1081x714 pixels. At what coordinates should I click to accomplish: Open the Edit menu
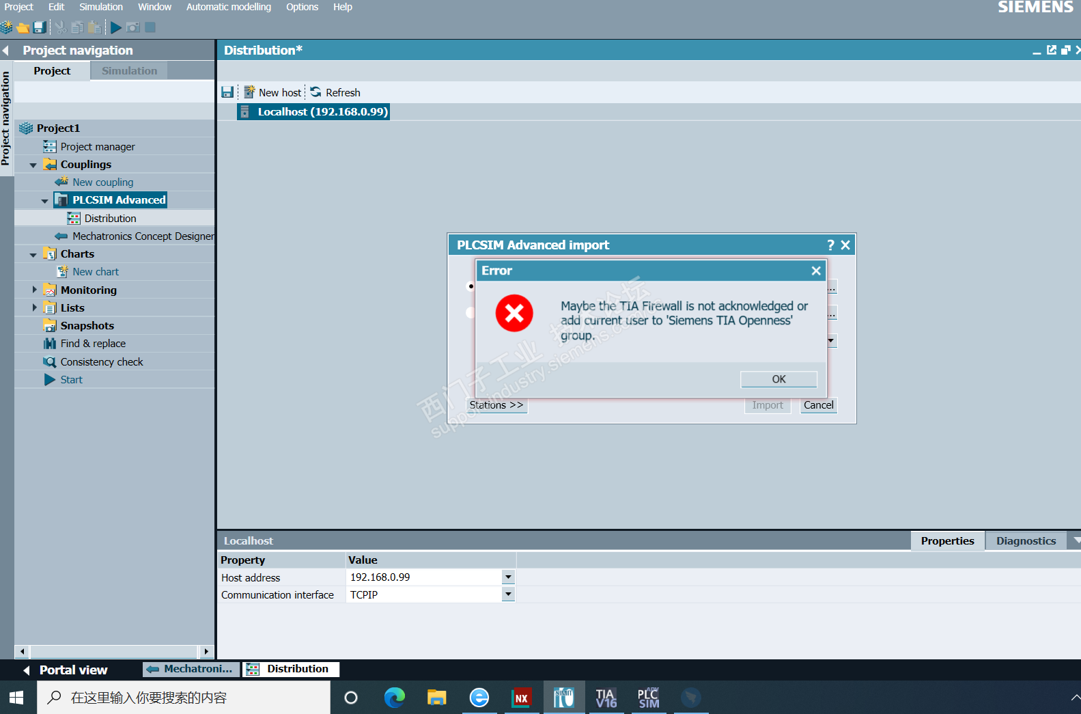[x=57, y=7]
